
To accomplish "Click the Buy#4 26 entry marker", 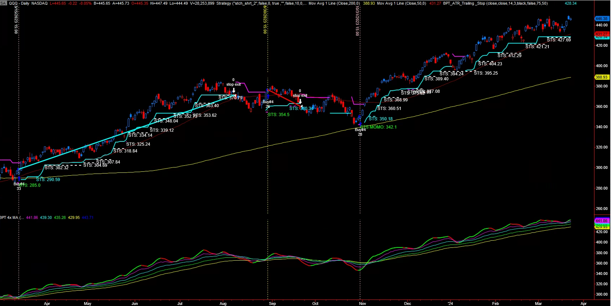I will click(x=268, y=104).
